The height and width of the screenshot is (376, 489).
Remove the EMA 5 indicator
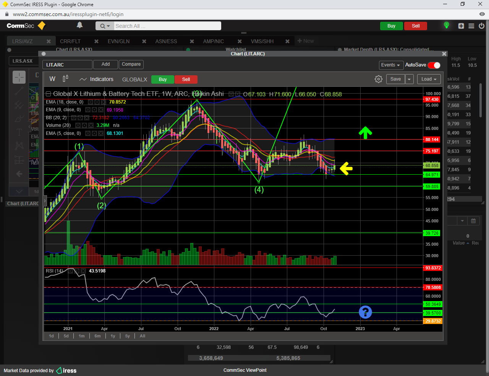click(101, 133)
